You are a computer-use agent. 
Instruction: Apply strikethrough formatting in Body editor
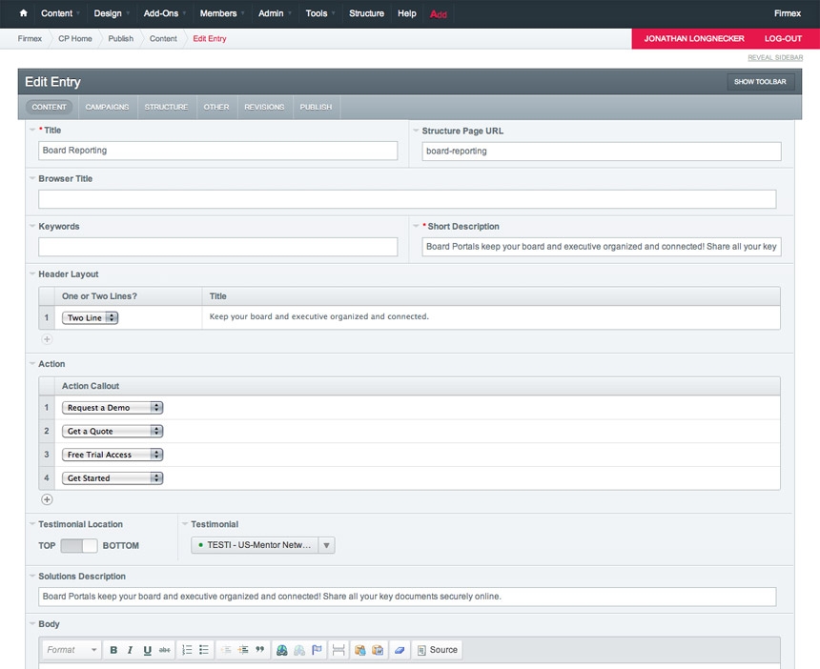click(165, 650)
